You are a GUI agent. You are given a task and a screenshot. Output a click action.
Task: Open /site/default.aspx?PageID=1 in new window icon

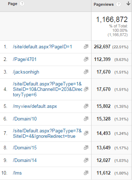click(x=86, y=47)
